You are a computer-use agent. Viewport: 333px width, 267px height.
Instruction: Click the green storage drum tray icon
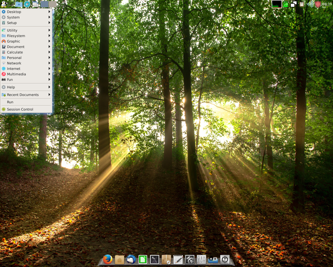pos(286,4)
